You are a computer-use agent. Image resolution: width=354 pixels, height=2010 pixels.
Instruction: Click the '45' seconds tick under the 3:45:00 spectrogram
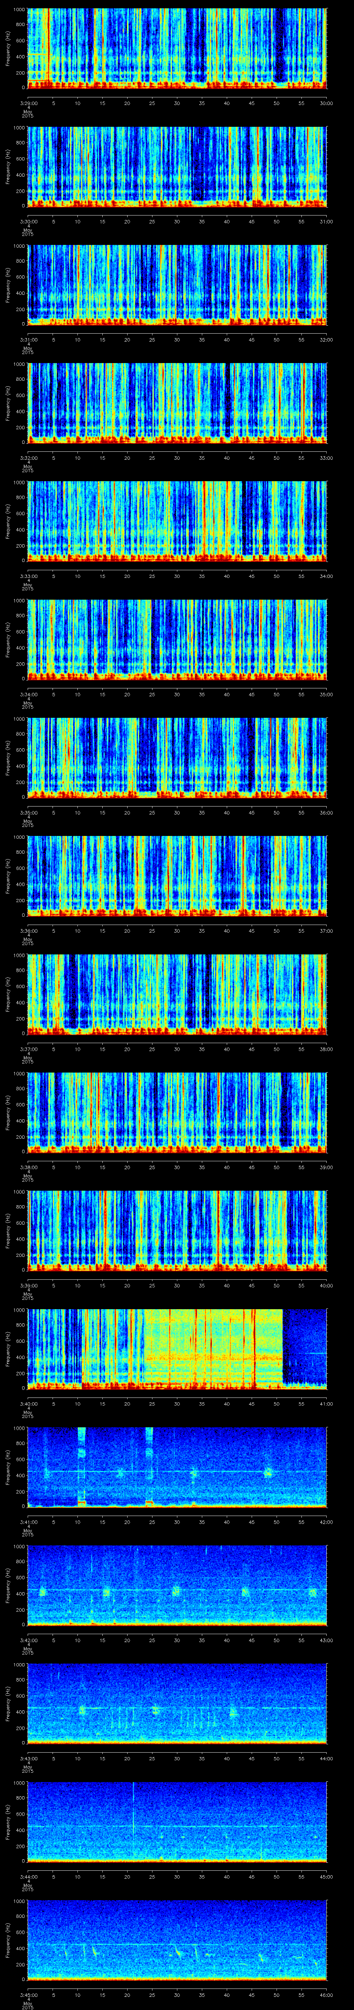252,1994
